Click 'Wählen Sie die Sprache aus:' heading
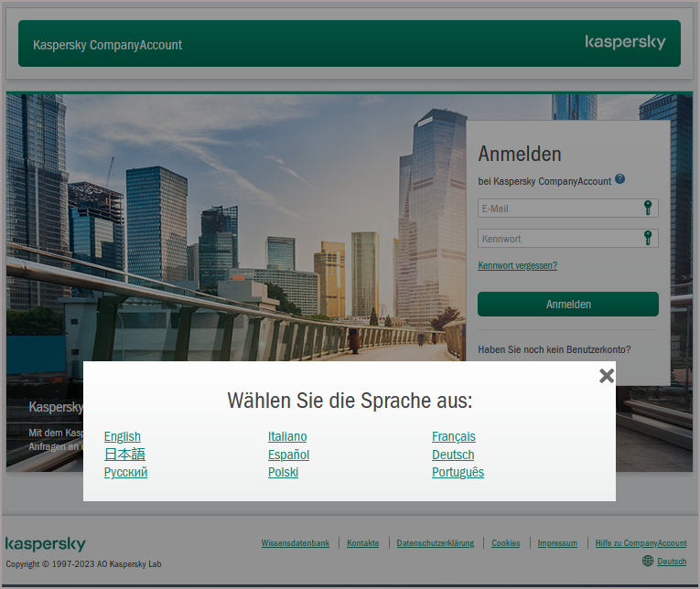The height and width of the screenshot is (589, 700). pyautogui.click(x=350, y=401)
